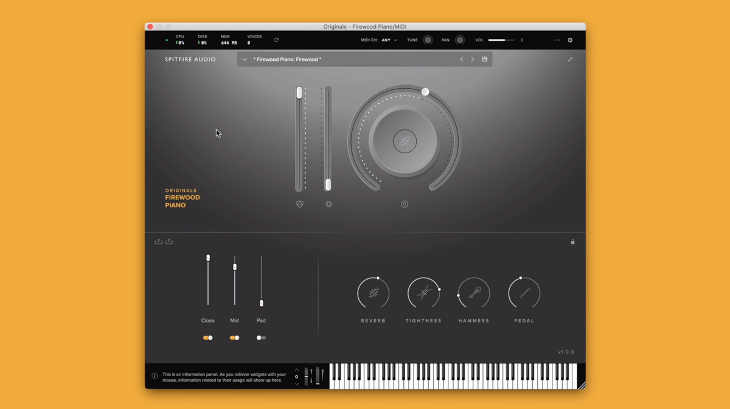The image size is (730, 409).
Task: Click the center of the big main knob
Action: click(x=405, y=141)
